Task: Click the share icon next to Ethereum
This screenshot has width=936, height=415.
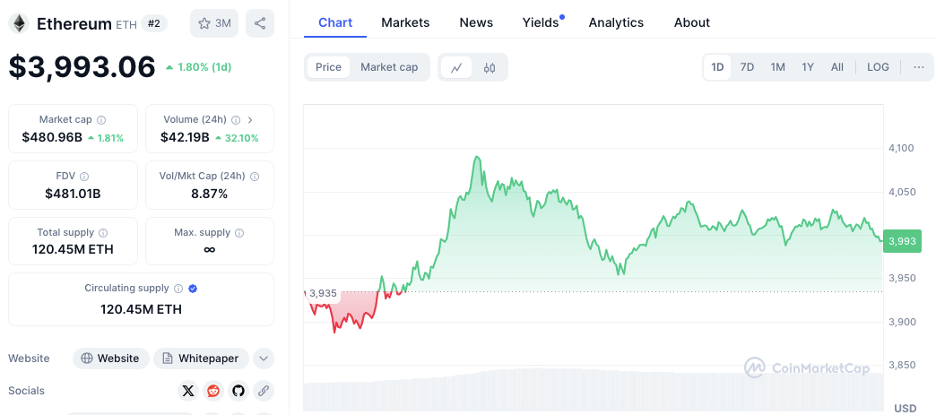Action: [x=260, y=23]
